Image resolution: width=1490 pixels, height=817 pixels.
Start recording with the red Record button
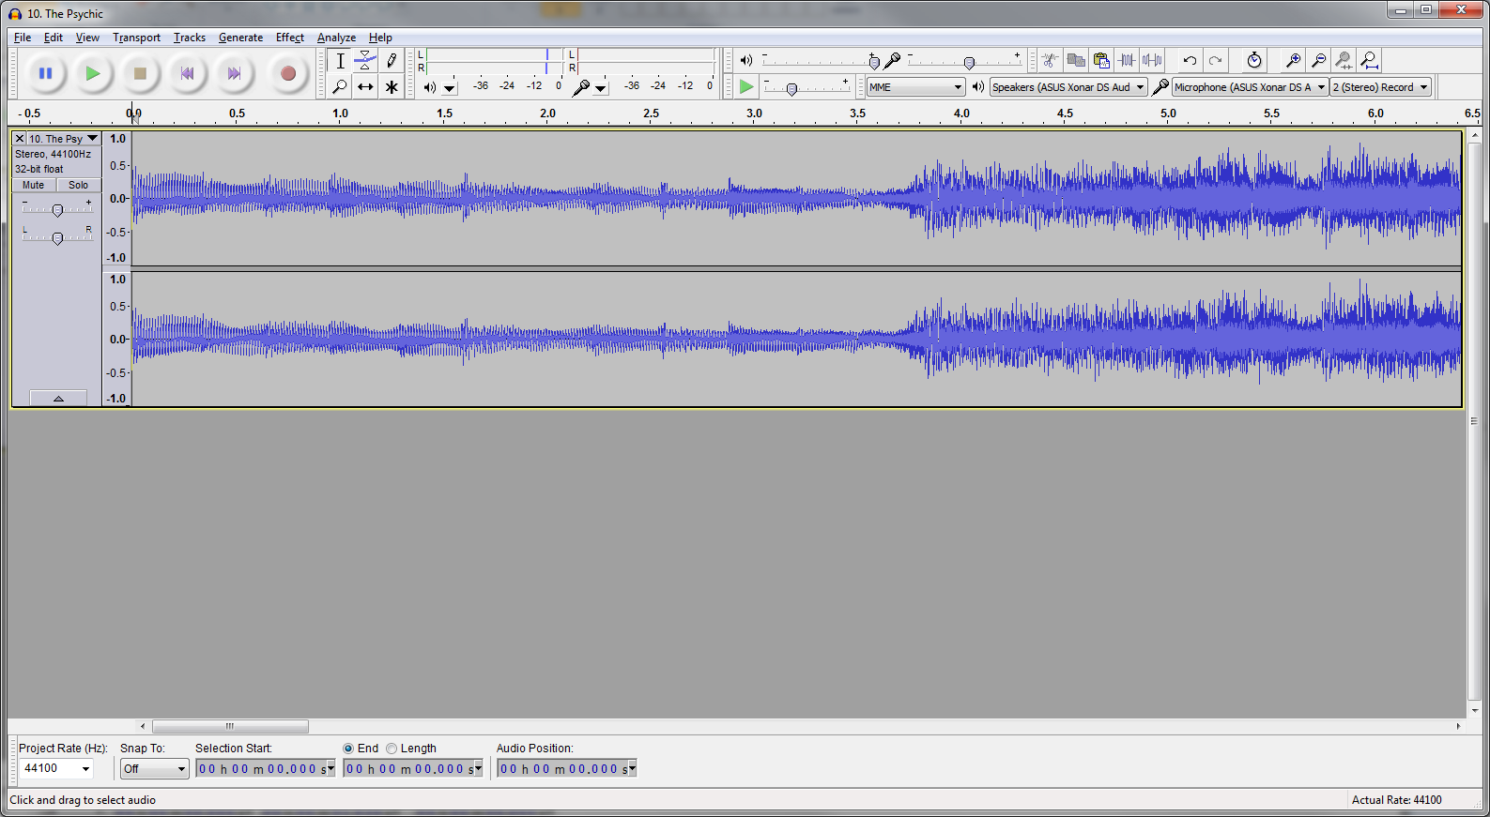[x=288, y=73]
